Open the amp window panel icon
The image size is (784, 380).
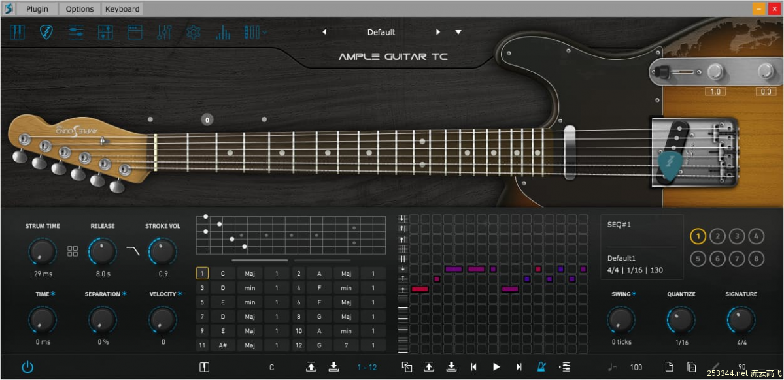135,33
